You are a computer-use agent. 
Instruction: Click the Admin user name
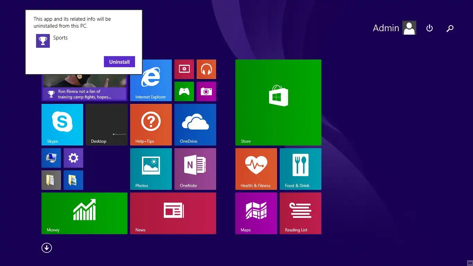coord(386,28)
